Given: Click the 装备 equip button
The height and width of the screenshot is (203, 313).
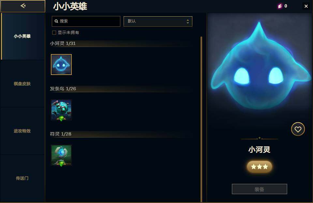Looking at the screenshot, I should click(x=259, y=189).
